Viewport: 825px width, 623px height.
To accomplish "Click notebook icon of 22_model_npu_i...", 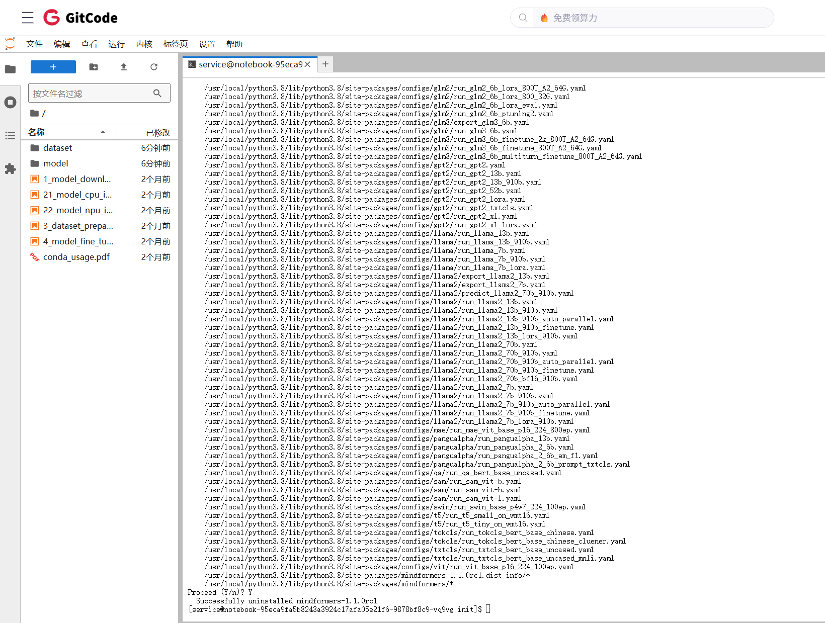I will pos(35,210).
